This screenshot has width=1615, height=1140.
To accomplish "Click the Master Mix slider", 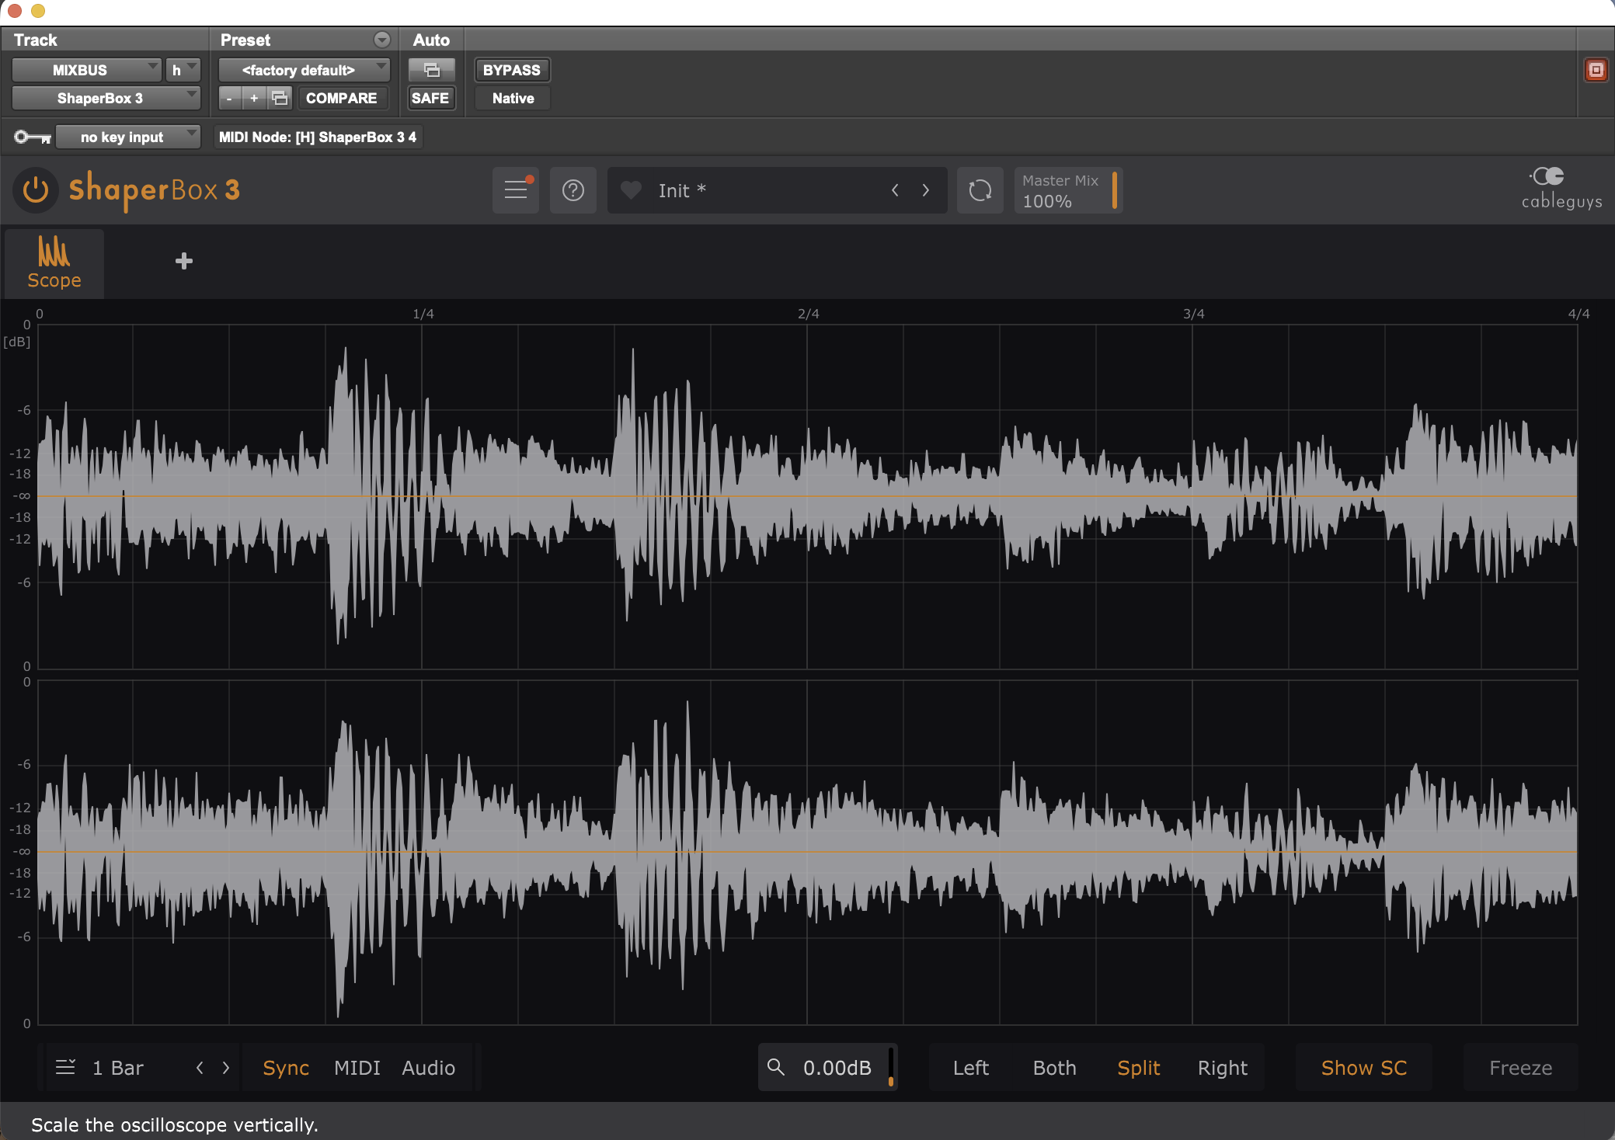I will [x=1068, y=190].
